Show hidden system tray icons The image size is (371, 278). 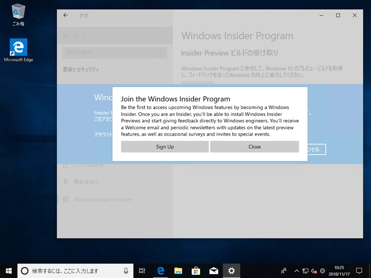(297, 271)
